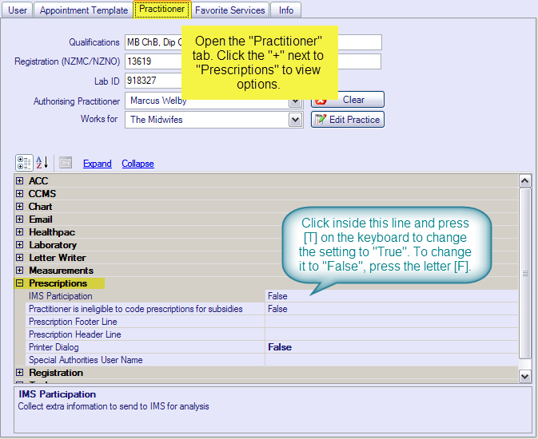Switch to Categorized view icon
538x439 pixels.
tap(24, 163)
